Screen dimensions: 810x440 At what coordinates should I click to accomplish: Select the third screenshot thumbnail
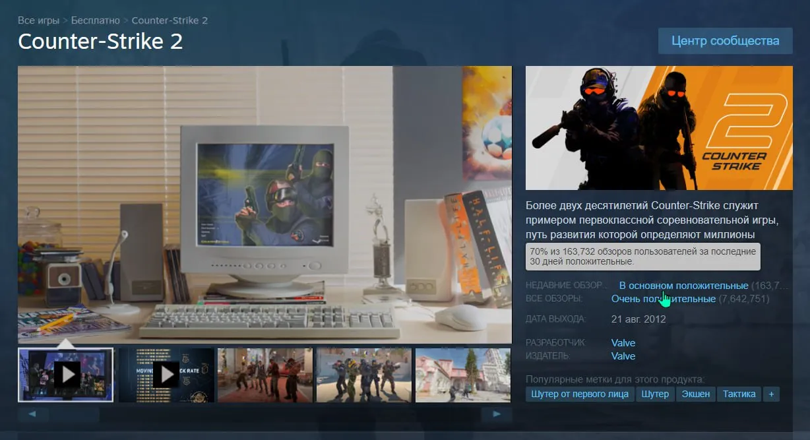pyautogui.click(x=265, y=375)
